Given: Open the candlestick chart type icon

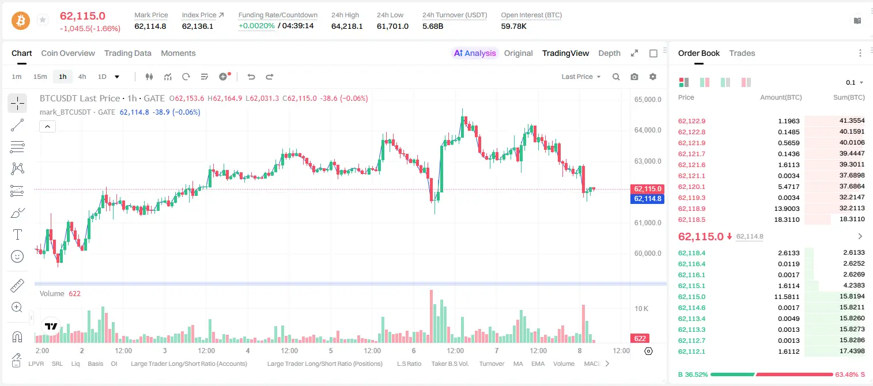Looking at the screenshot, I should coord(149,77).
